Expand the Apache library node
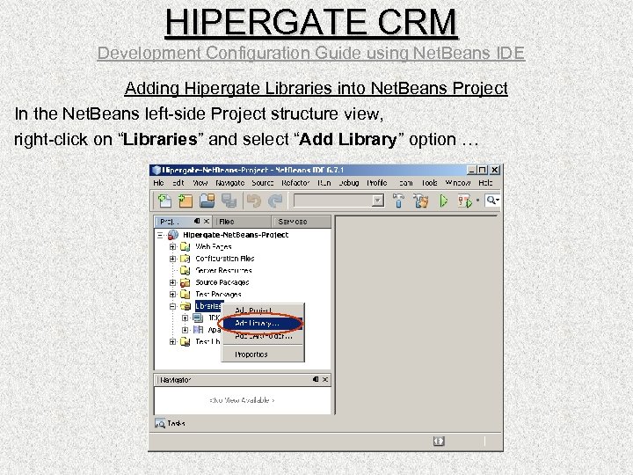The image size is (633, 475). [x=185, y=330]
